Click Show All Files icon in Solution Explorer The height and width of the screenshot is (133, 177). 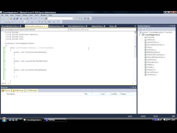[144, 29]
